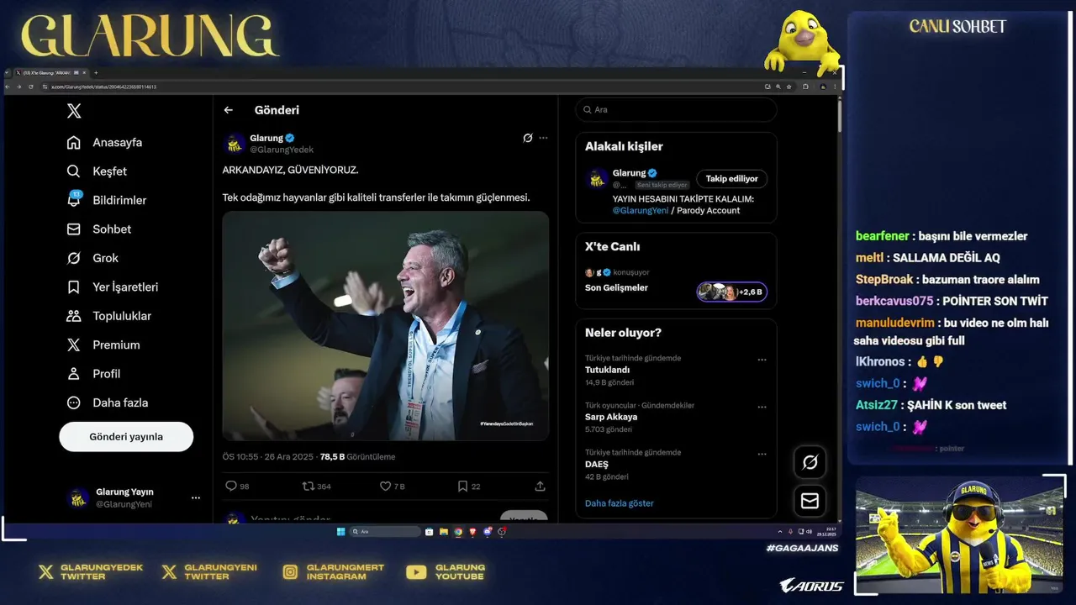Image resolution: width=1076 pixels, height=605 pixels.
Task: Click Alakalı kişiler Glarung avatar
Action: (x=597, y=178)
